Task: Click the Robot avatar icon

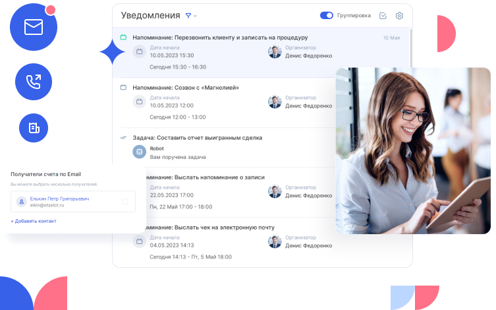Action: point(139,152)
